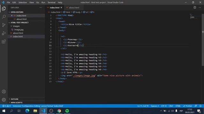The width and height of the screenshot is (204, 114).
Task: Open Spotify from taskbar
Action: coord(67,111)
